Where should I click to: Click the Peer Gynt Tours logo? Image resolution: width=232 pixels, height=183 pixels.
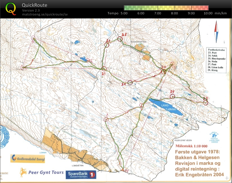coord(42,172)
